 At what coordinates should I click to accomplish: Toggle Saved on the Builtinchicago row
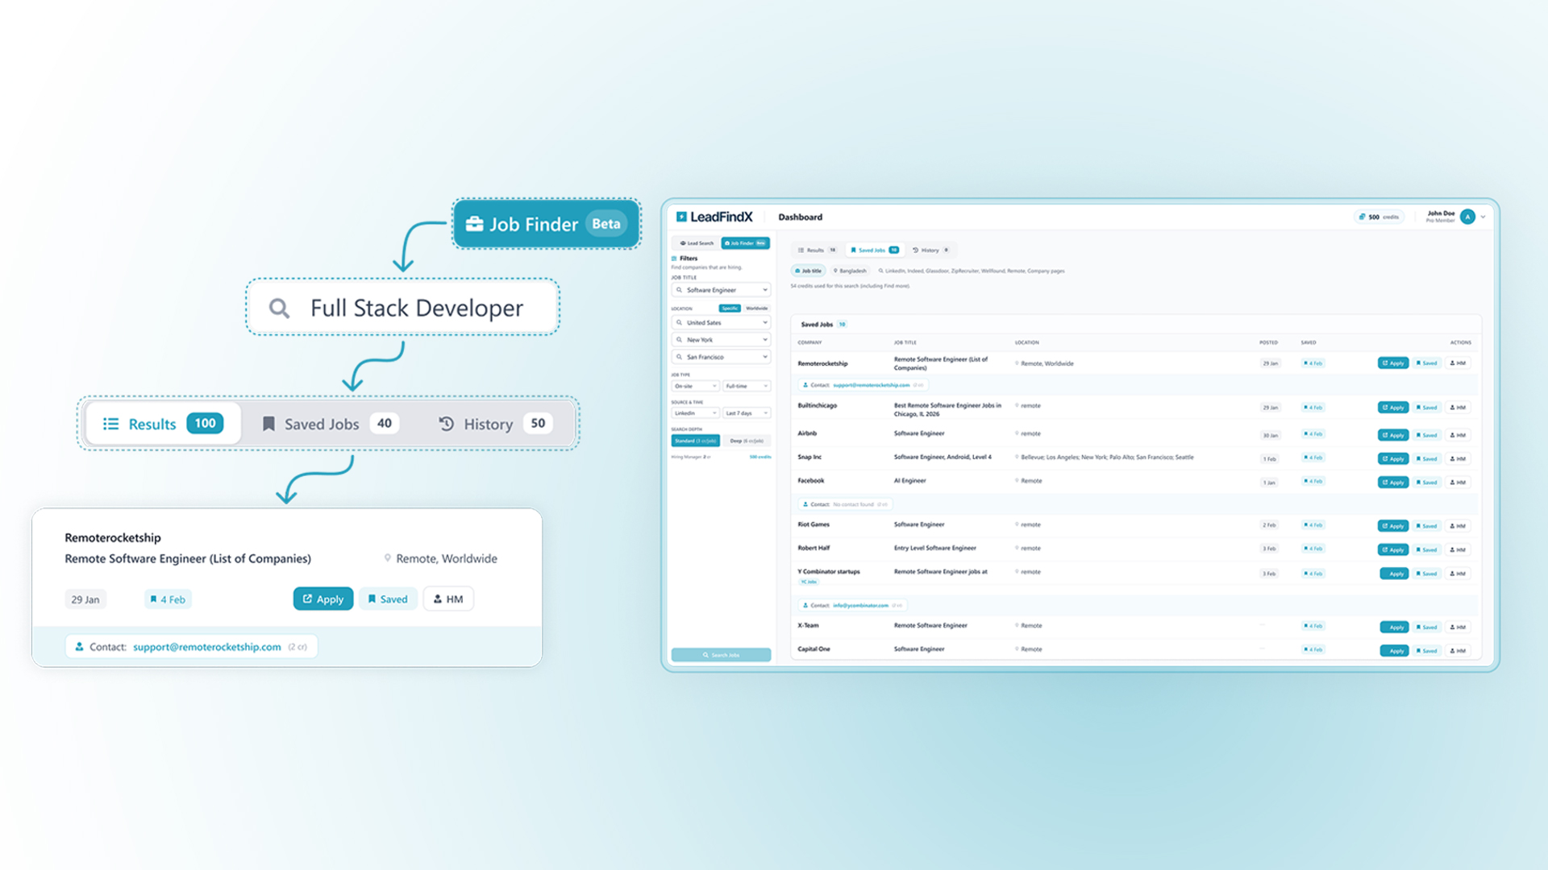click(x=1426, y=408)
